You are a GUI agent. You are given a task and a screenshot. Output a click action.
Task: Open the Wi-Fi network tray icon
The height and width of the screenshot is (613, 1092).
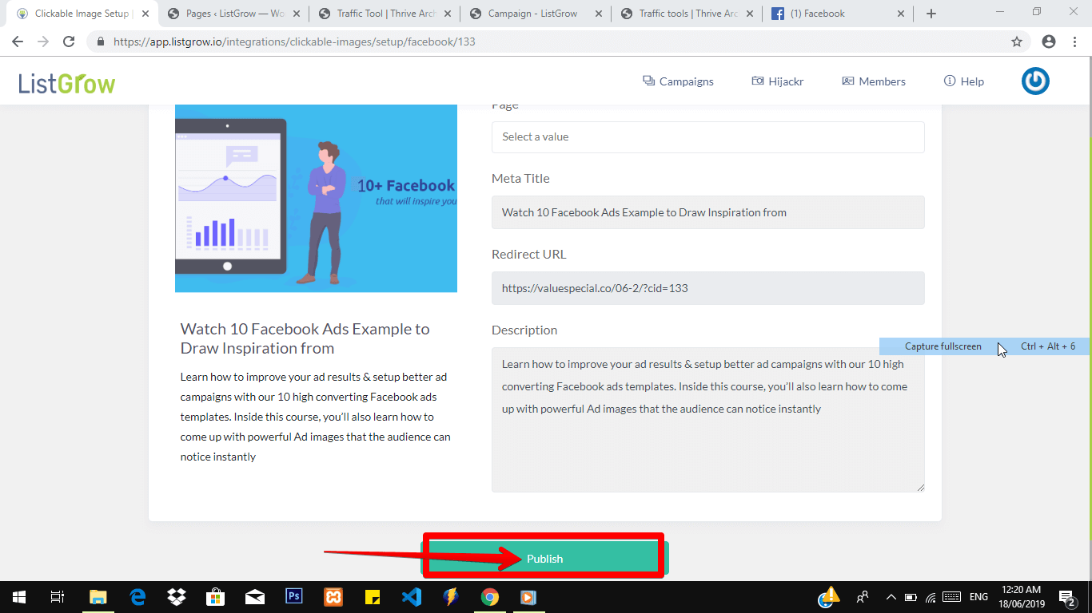point(931,597)
